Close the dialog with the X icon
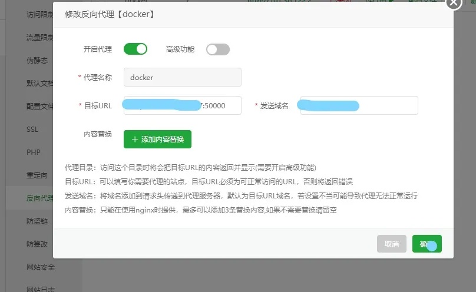The height and width of the screenshot is (292, 476). (454, 3)
